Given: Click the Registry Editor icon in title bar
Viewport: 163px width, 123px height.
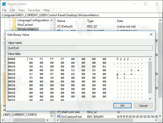Looking at the screenshot, I should pyautogui.click(x=3, y=4).
